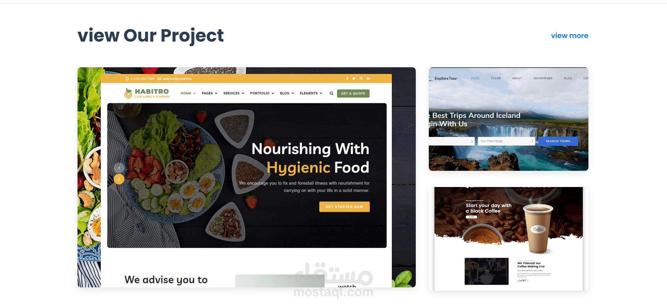Click the GET STARTED NOW button
667x305 pixels.
point(344,207)
